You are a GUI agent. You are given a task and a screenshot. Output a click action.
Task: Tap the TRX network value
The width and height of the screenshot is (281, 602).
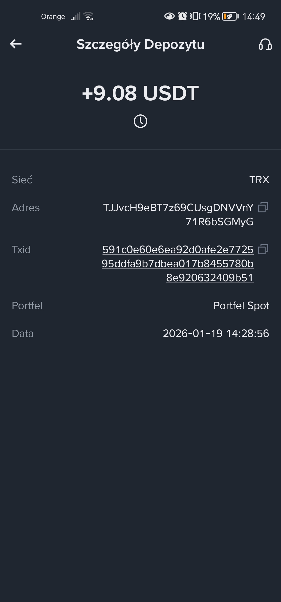click(259, 180)
